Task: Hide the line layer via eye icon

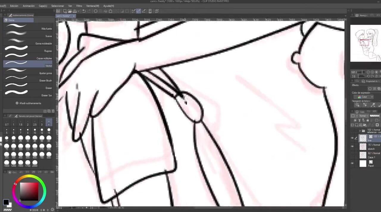Action: [x=352, y=138]
